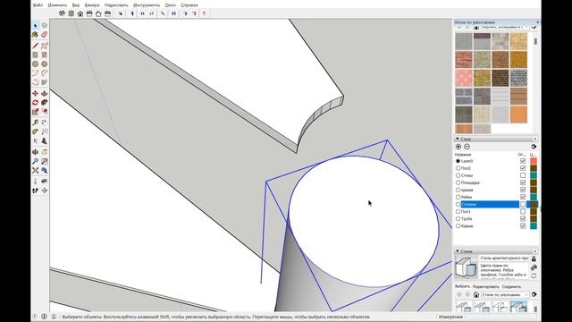Show the Стены layer
The image size is (572, 322).
click(523, 175)
